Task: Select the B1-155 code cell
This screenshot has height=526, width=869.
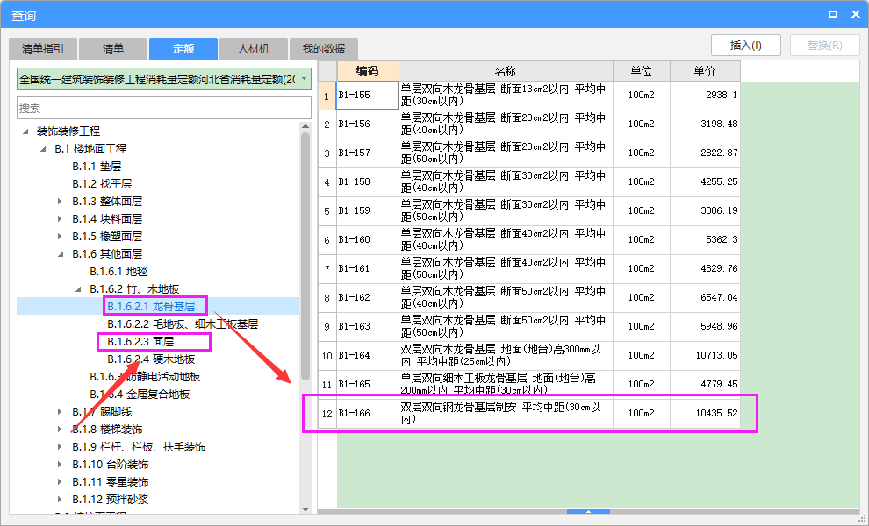Action: 368,96
